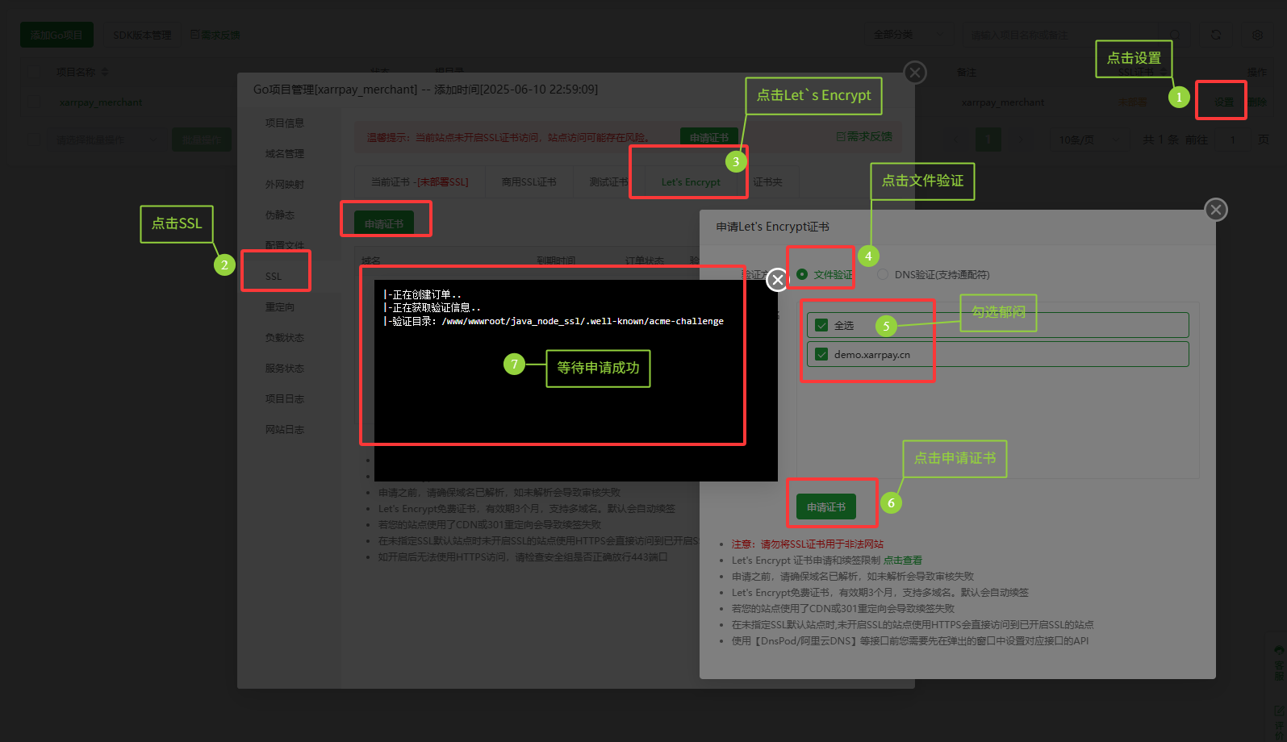Open the gear settings icon at top right
The width and height of the screenshot is (1287, 742).
(x=1257, y=35)
